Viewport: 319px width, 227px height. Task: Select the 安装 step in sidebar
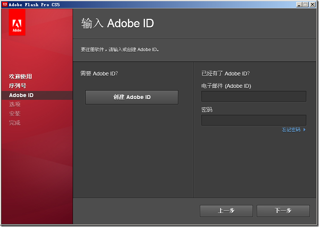click(15, 114)
